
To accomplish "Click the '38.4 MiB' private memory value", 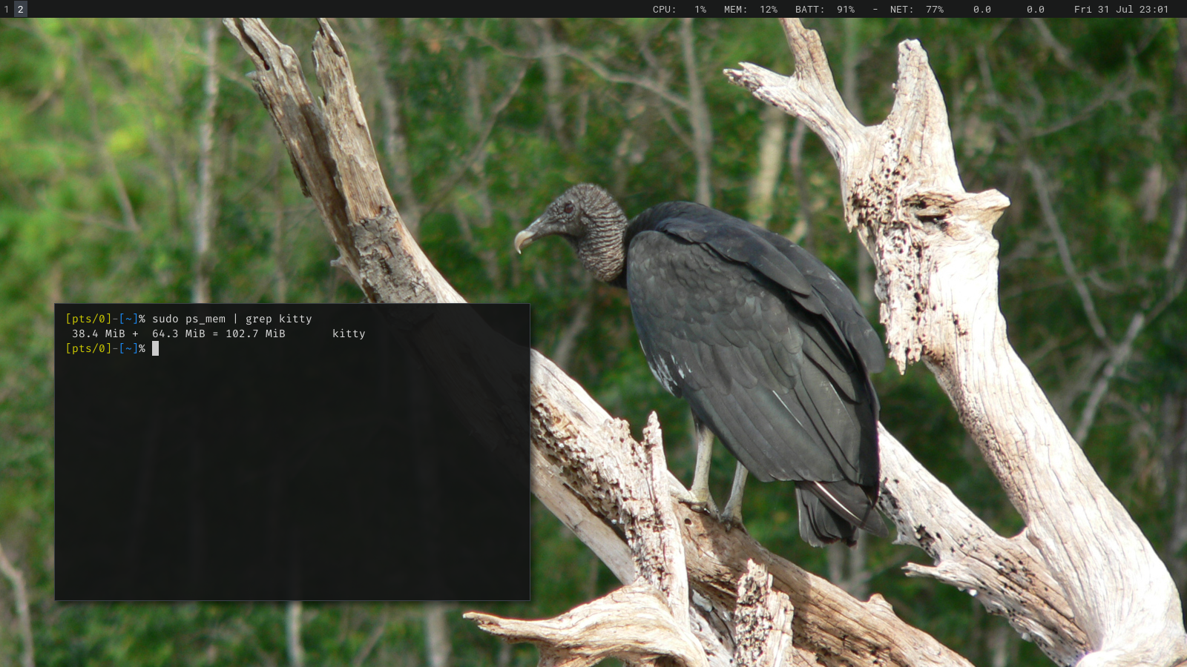I will pos(99,333).
